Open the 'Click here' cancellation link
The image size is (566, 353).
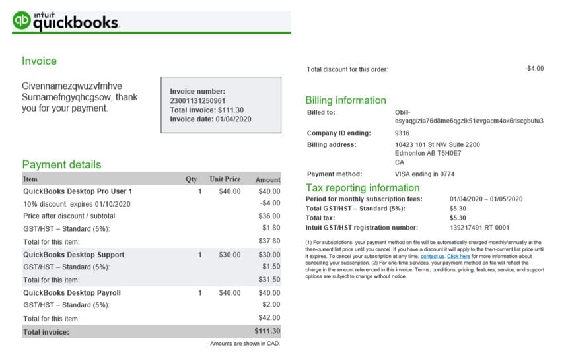point(458,257)
